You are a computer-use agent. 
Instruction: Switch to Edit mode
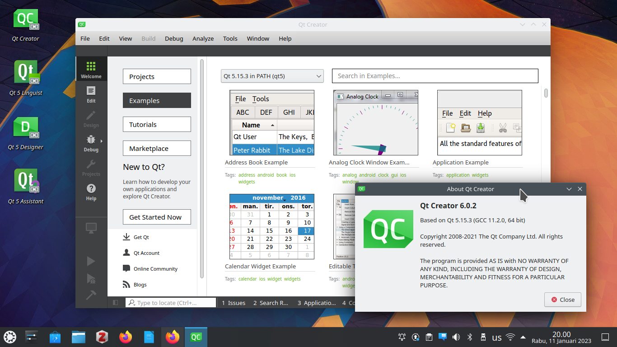91,94
